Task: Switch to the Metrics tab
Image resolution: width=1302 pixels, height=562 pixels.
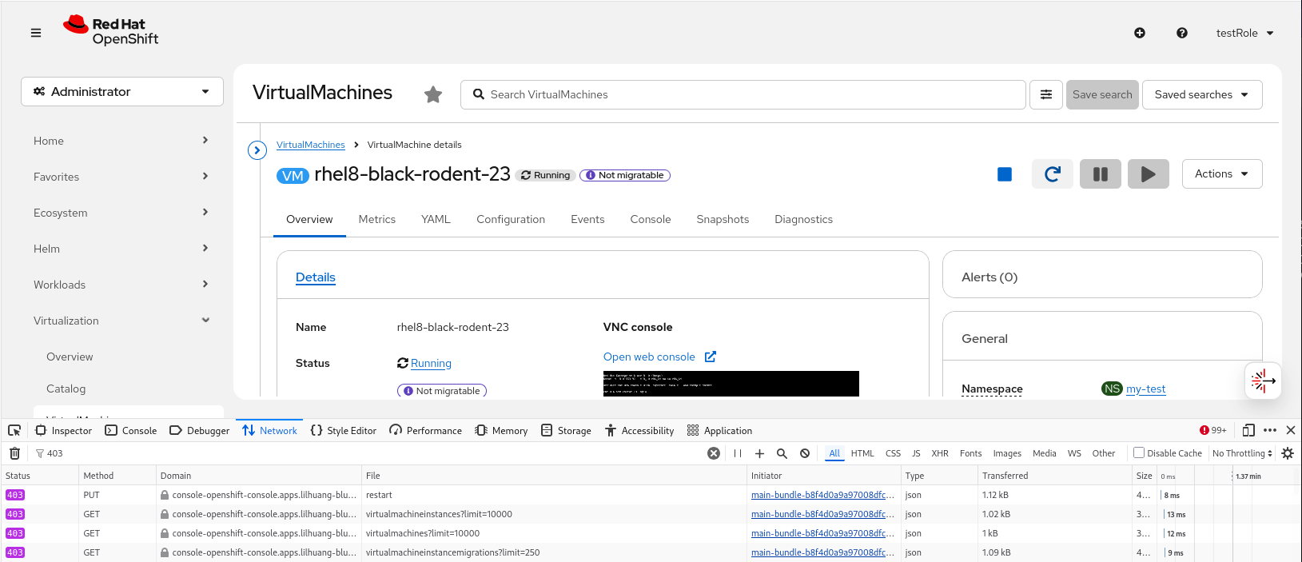Action: [x=377, y=219]
